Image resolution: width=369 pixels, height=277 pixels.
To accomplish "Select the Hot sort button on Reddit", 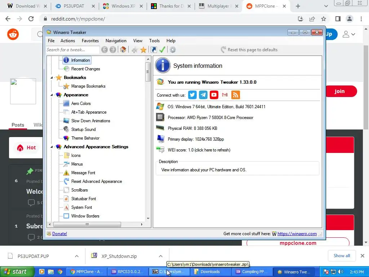I will pos(26,148).
